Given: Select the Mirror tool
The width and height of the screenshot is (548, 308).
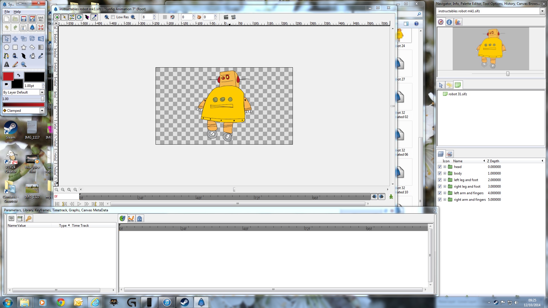Looking at the screenshot, I should [41, 39].
